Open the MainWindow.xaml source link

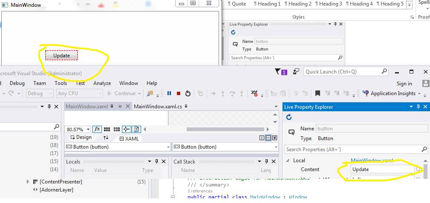click(372, 161)
